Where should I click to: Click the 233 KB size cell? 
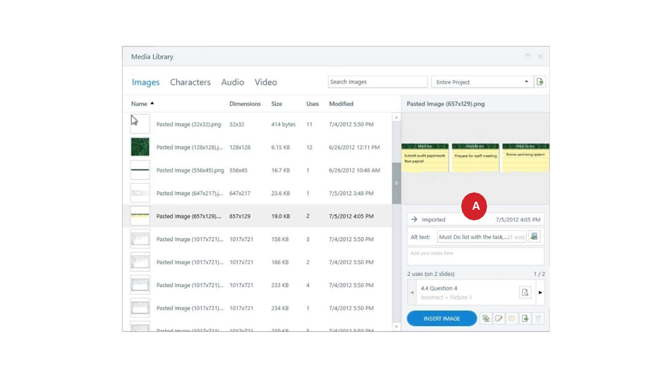pyautogui.click(x=280, y=285)
